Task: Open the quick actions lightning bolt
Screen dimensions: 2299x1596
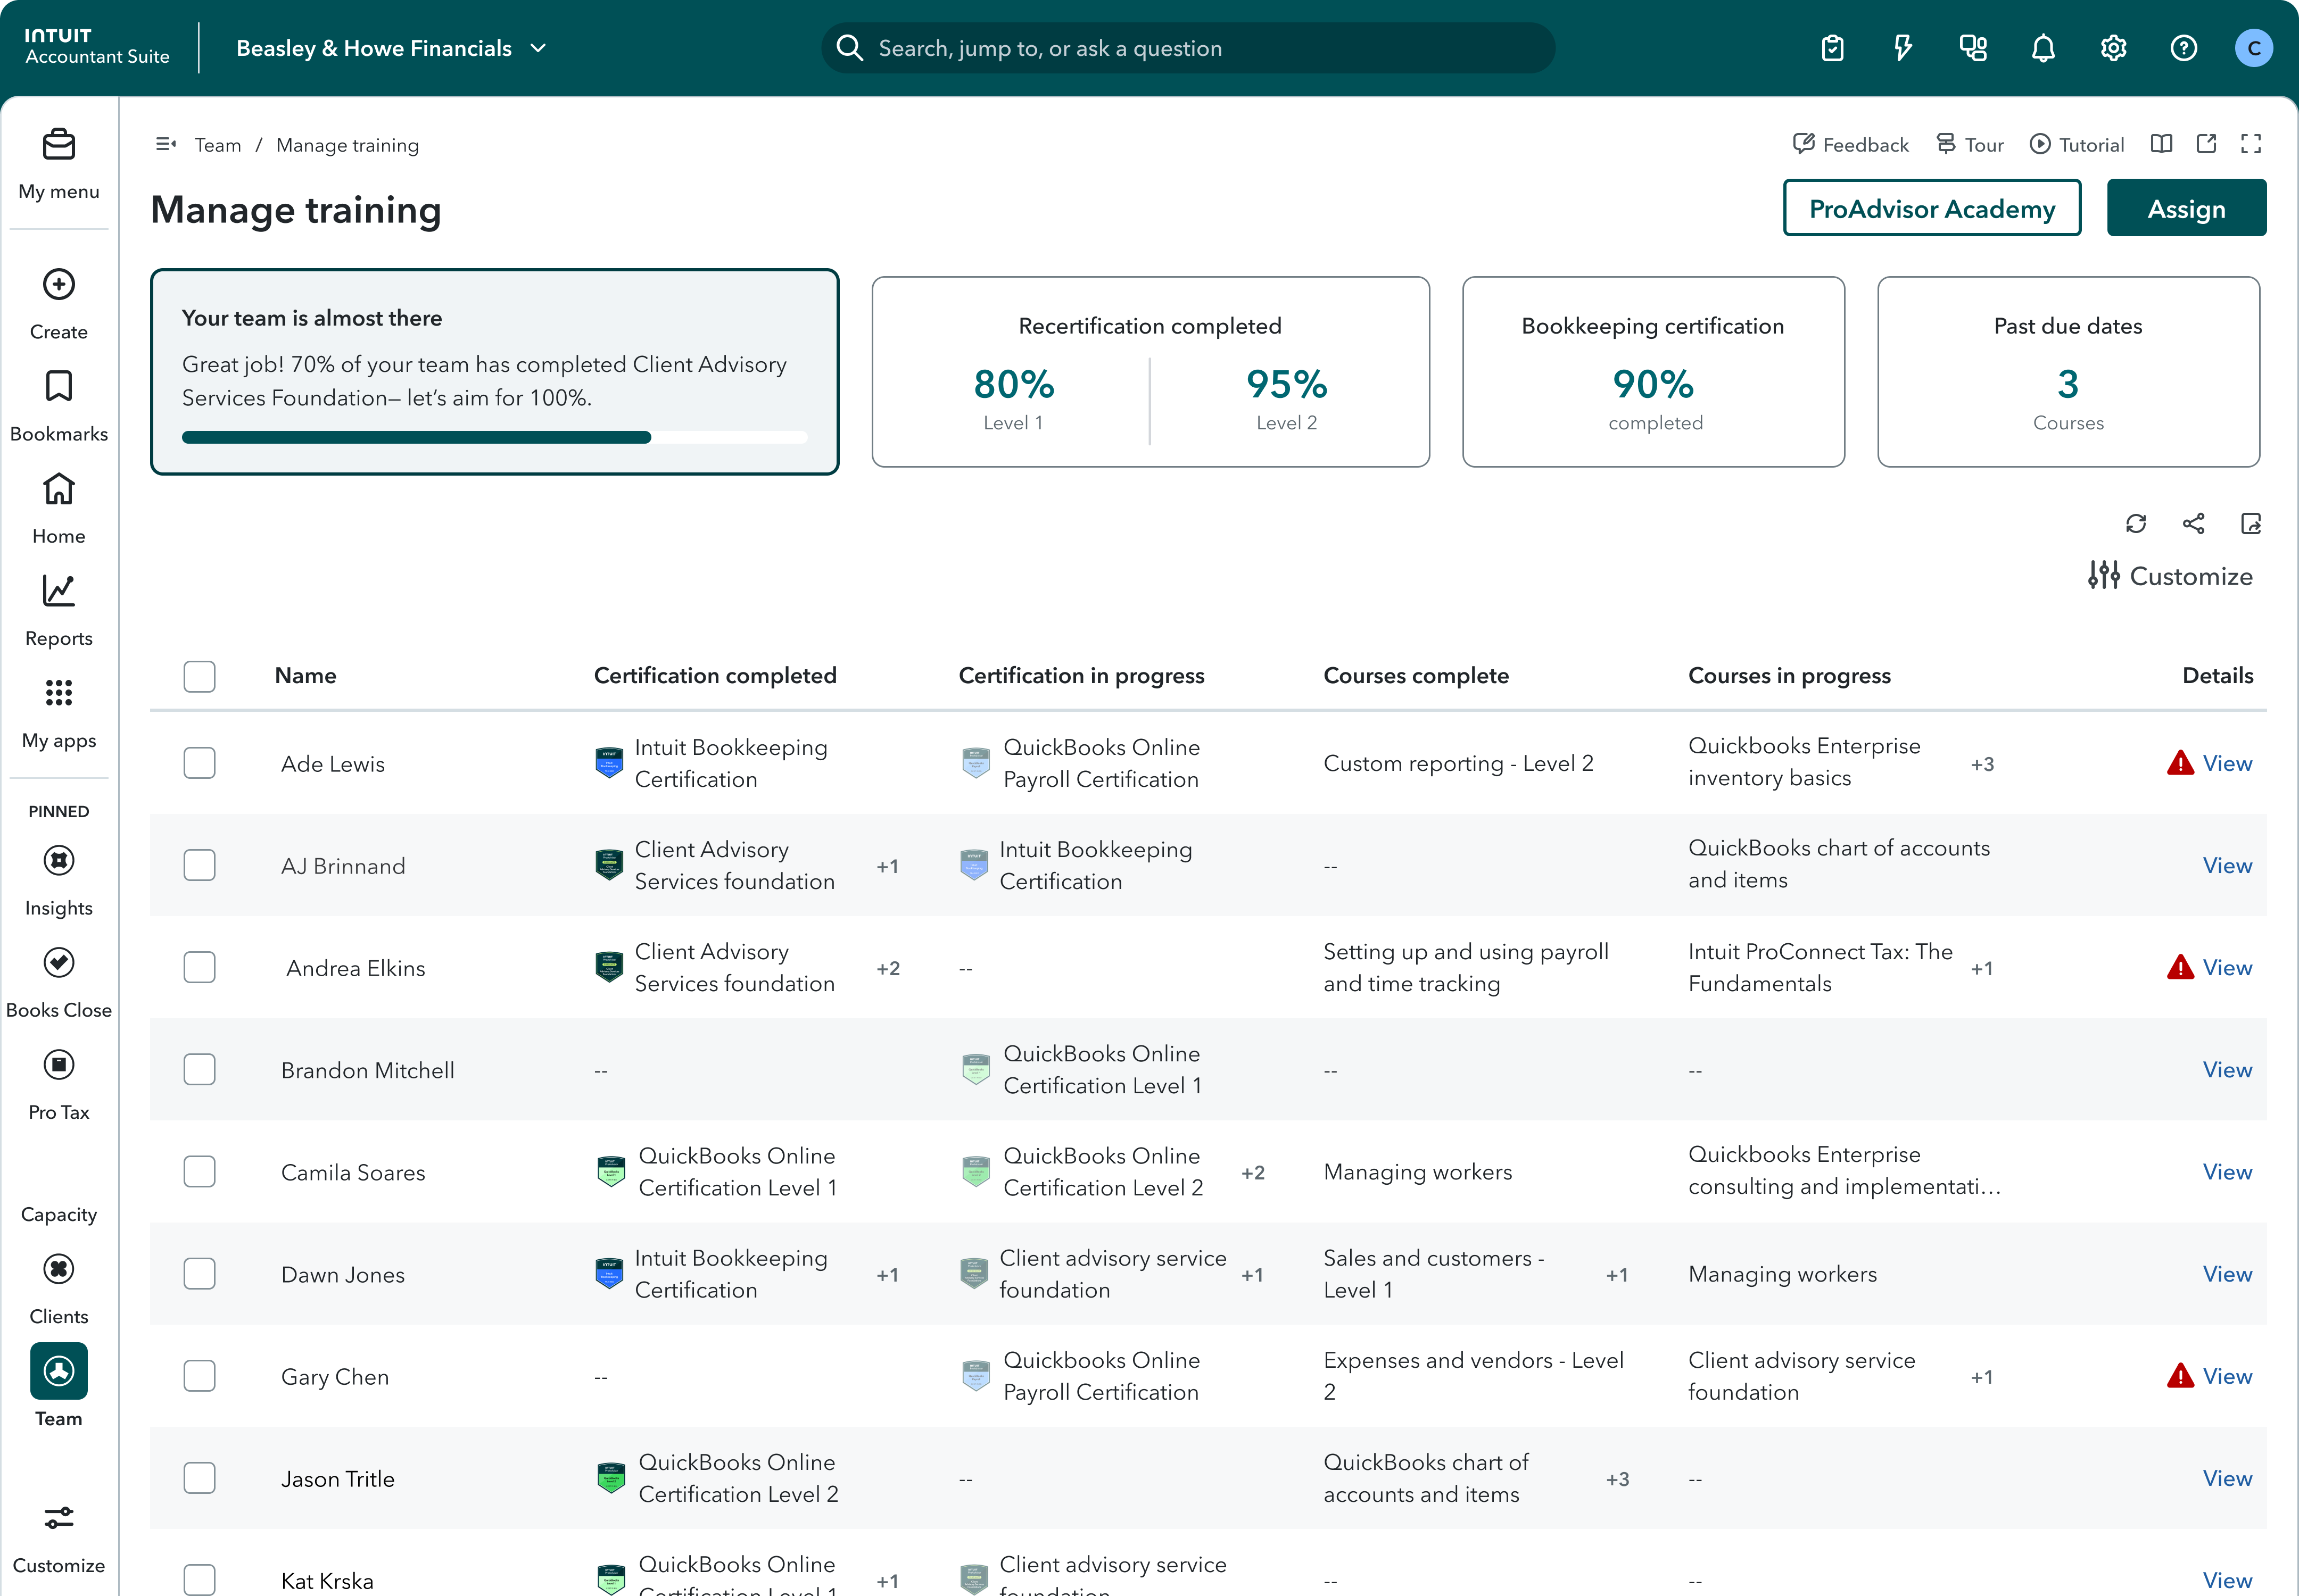Action: (1902, 47)
